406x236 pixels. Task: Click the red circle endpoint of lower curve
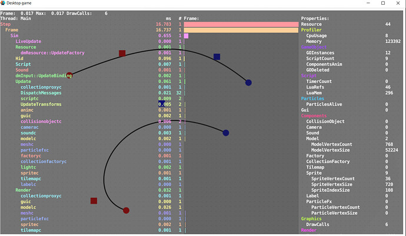point(126,210)
